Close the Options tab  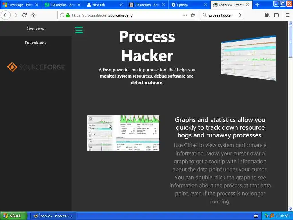205,5
